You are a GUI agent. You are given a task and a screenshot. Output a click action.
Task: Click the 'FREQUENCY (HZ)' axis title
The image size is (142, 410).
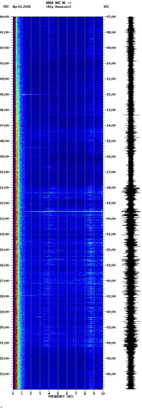coord(61,397)
